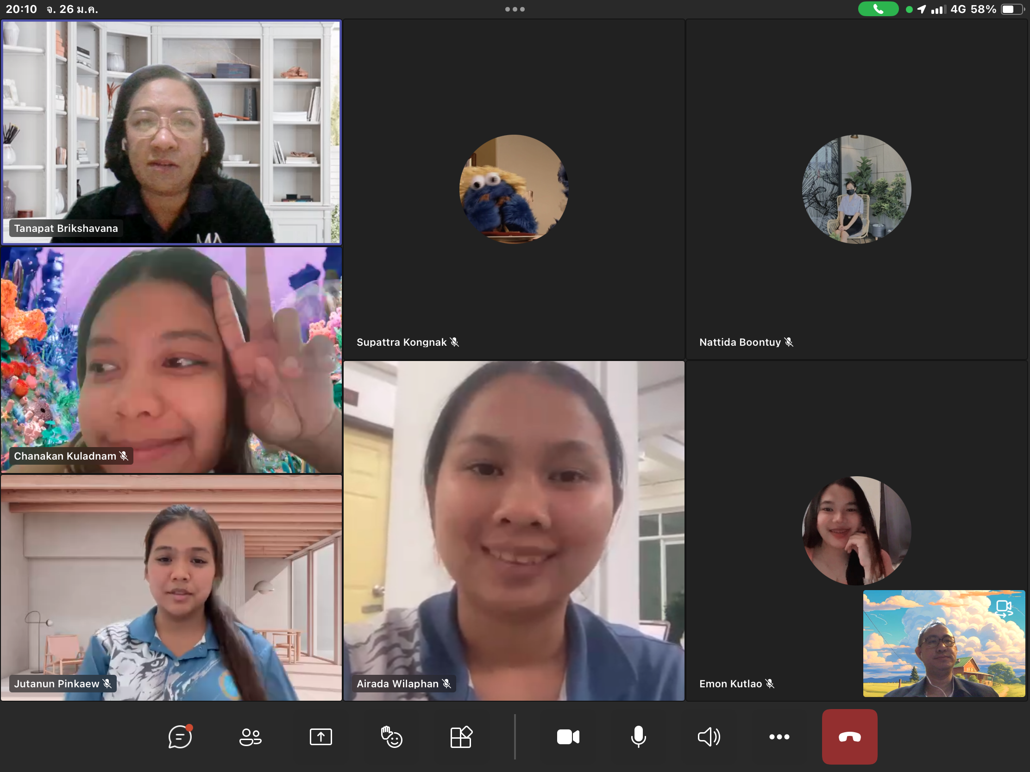Tap Emon Kutlao's profile avatar
Screen dimensions: 1030x772
click(856, 530)
